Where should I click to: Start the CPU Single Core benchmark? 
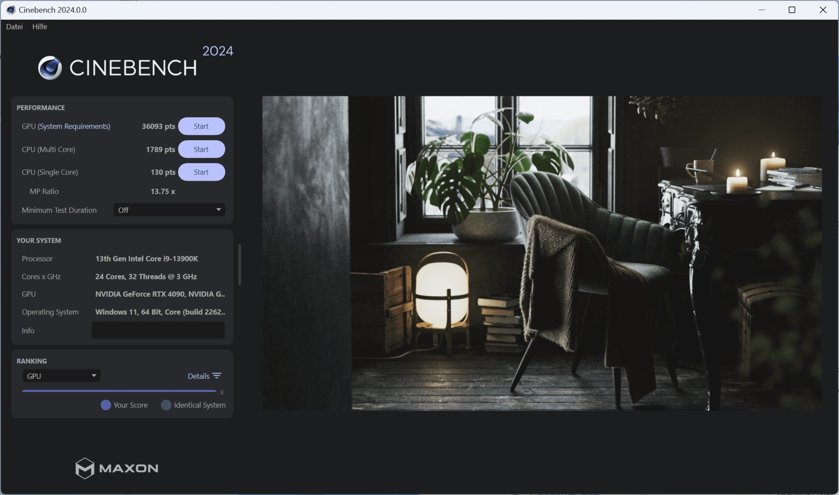point(201,172)
